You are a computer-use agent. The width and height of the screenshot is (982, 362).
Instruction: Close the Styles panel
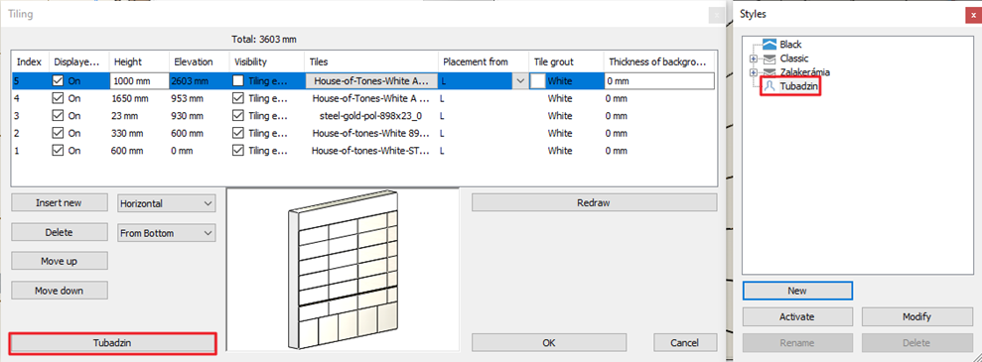[x=972, y=14]
